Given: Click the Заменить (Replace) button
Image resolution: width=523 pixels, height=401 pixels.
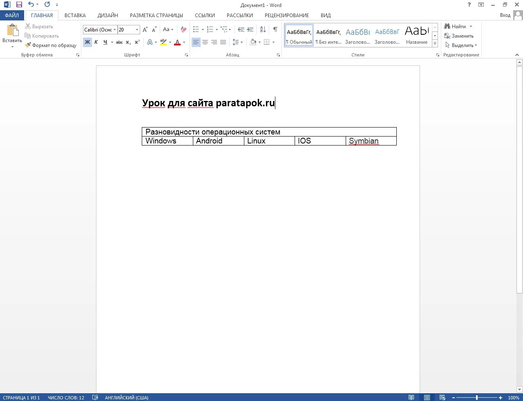Looking at the screenshot, I should [x=459, y=36].
